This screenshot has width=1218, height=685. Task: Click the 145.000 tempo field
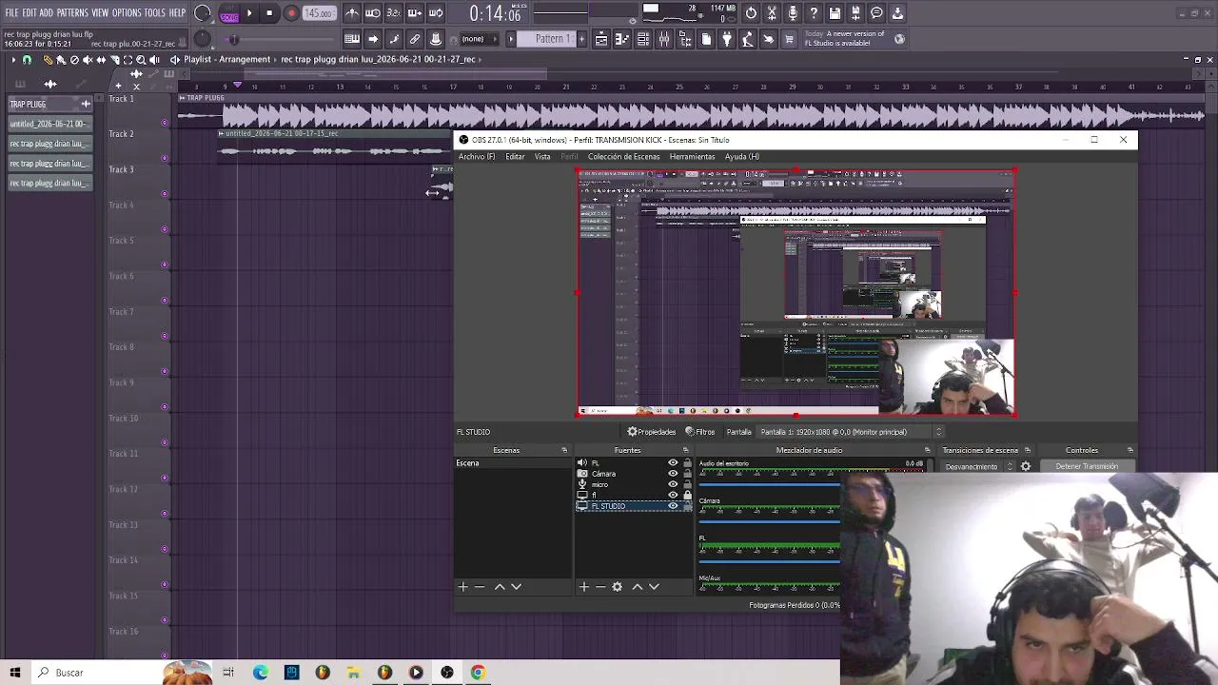click(319, 13)
